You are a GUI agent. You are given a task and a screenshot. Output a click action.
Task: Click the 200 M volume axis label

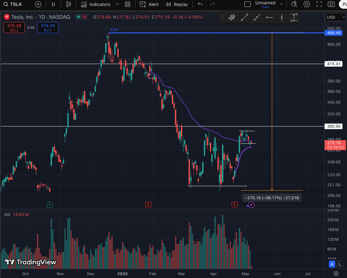pyautogui.click(x=333, y=220)
